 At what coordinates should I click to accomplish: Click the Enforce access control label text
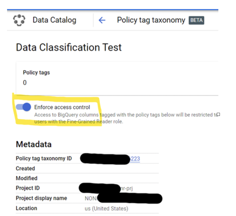(62, 107)
